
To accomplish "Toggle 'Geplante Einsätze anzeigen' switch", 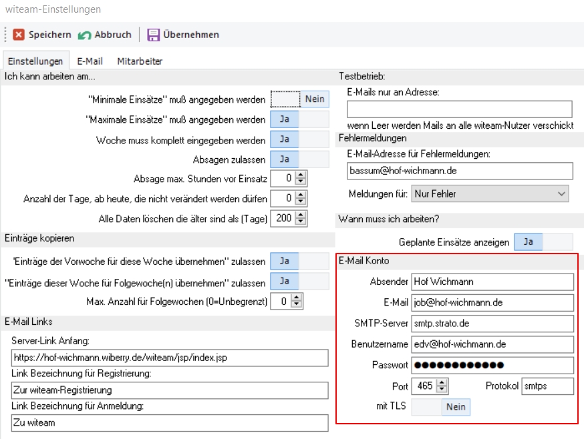I will pos(543,242).
